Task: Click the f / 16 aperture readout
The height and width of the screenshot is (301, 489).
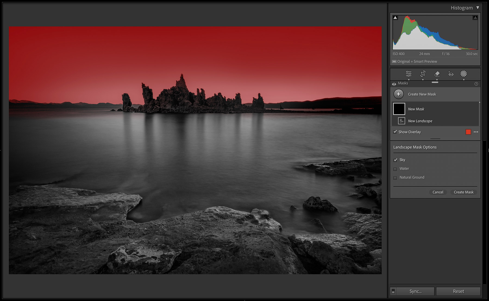Action: click(x=446, y=54)
